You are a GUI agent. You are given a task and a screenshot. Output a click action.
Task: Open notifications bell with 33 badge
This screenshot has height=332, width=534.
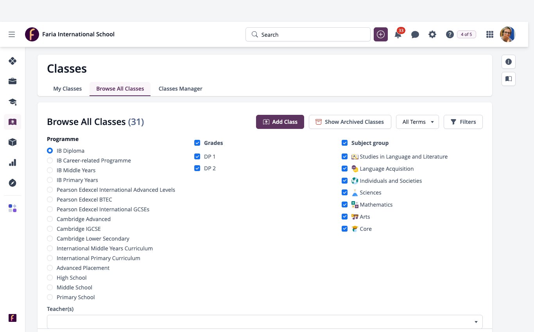(x=398, y=34)
